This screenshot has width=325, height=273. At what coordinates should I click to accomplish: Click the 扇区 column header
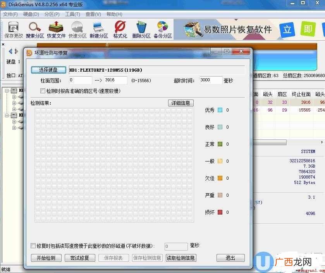point(282,94)
